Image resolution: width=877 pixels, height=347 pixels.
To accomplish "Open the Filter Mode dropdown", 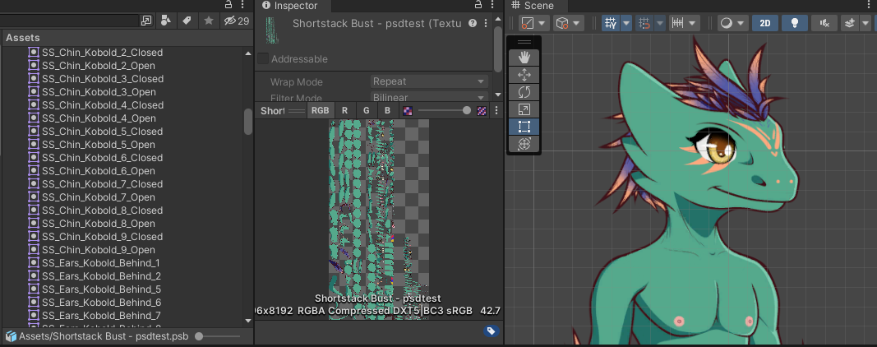I will [x=428, y=98].
